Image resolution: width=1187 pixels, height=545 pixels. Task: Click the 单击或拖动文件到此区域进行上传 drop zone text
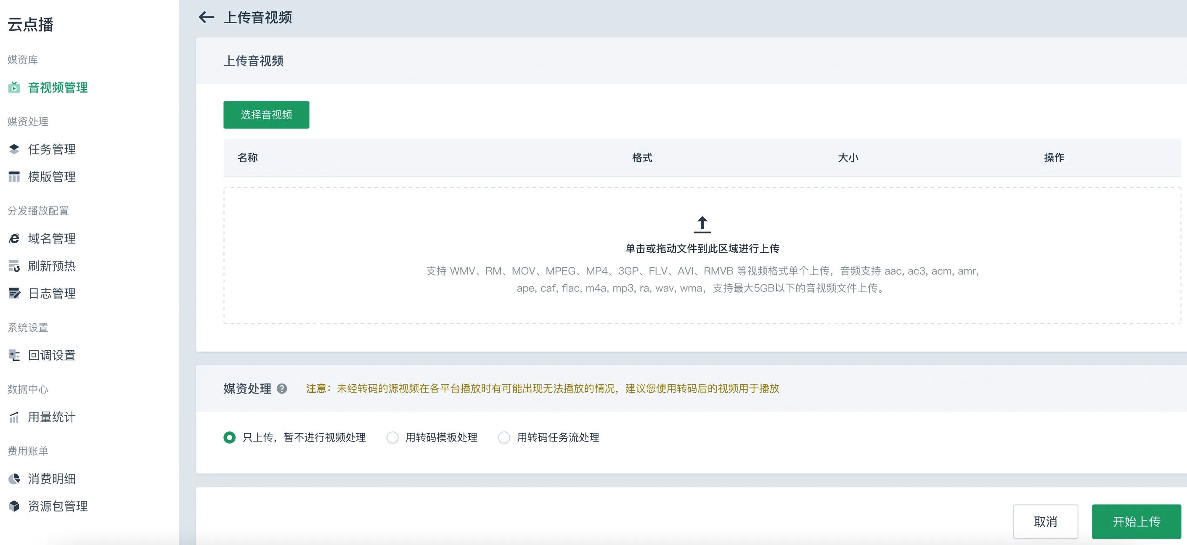click(x=702, y=249)
